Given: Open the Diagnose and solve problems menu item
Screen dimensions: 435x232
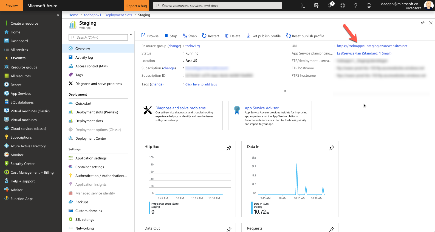Looking at the screenshot, I should [98, 84].
